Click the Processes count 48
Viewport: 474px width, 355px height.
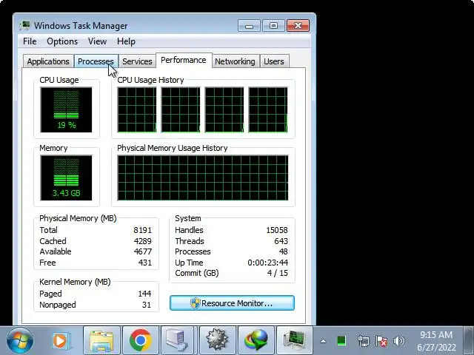pos(283,251)
